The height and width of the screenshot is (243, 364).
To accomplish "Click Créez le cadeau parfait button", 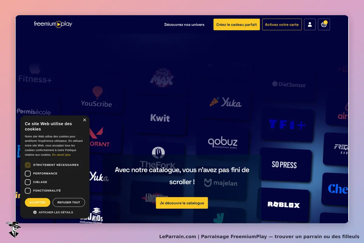I will (x=237, y=25).
